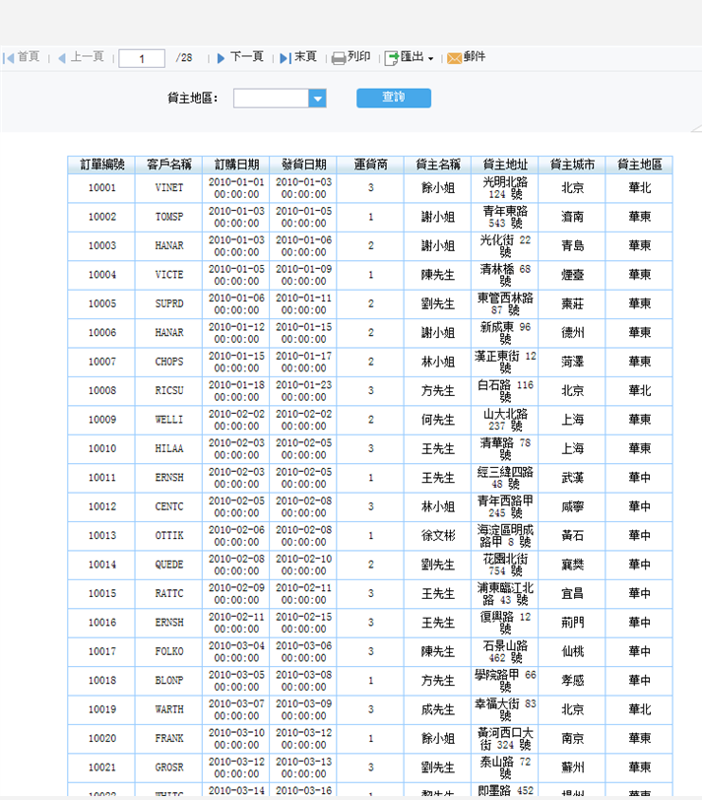The height and width of the screenshot is (800, 702).
Task: Click the 訂單編號 column header
Action: (x=101, y=165)
